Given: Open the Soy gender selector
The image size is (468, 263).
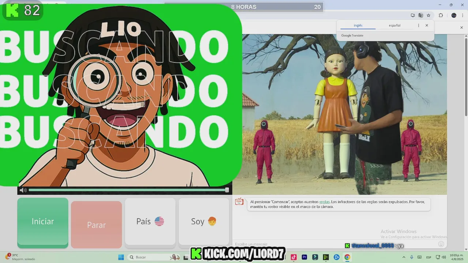Looking at the screenshot, I should point(204,221).
